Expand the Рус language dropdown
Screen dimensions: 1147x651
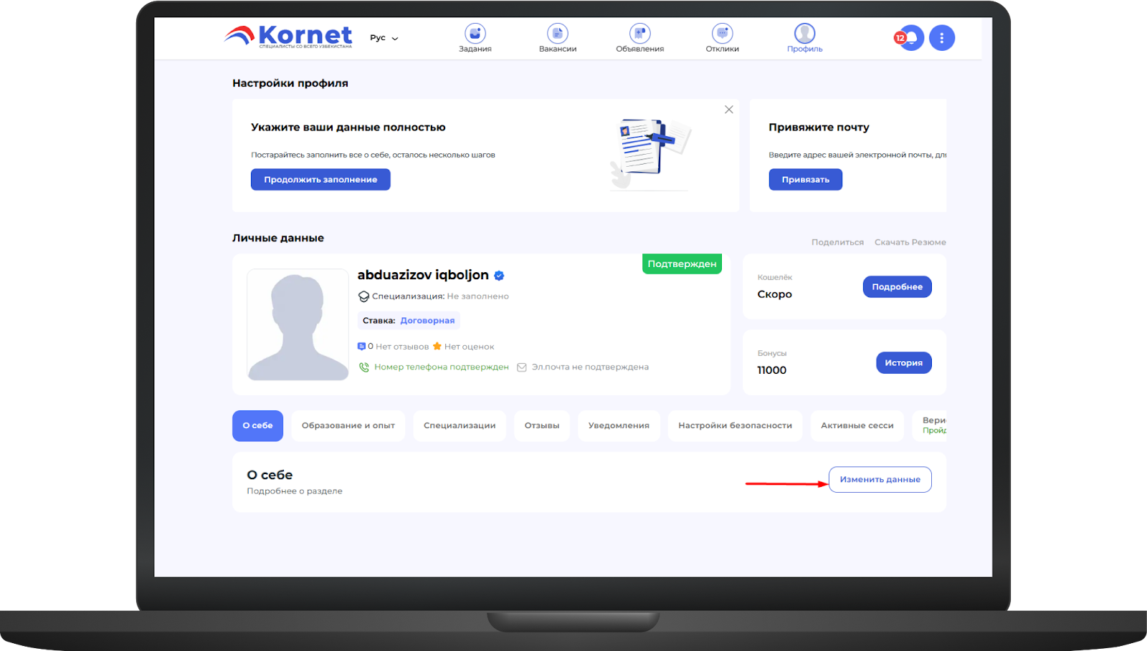click(384, 38)
